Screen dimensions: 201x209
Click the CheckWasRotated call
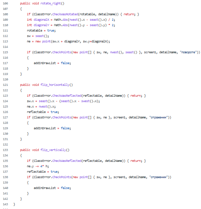[x=65, y=14]
